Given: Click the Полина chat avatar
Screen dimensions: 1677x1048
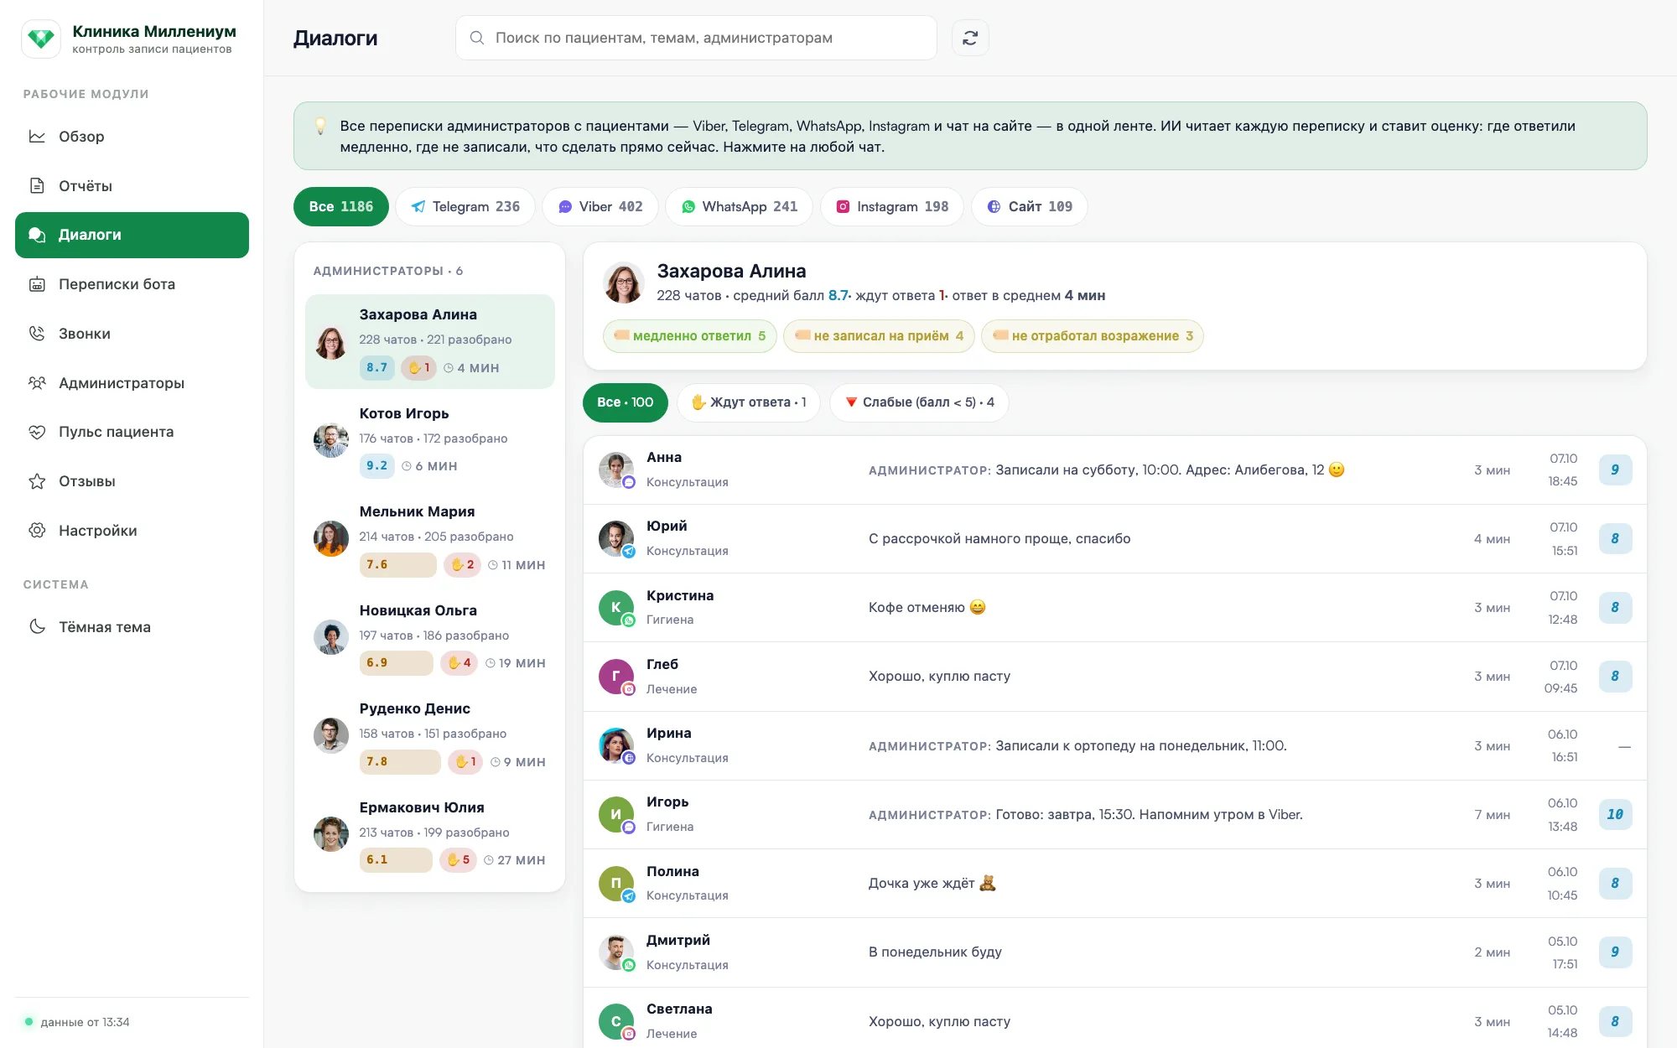Looking at the screenshot, I should 616,883.
